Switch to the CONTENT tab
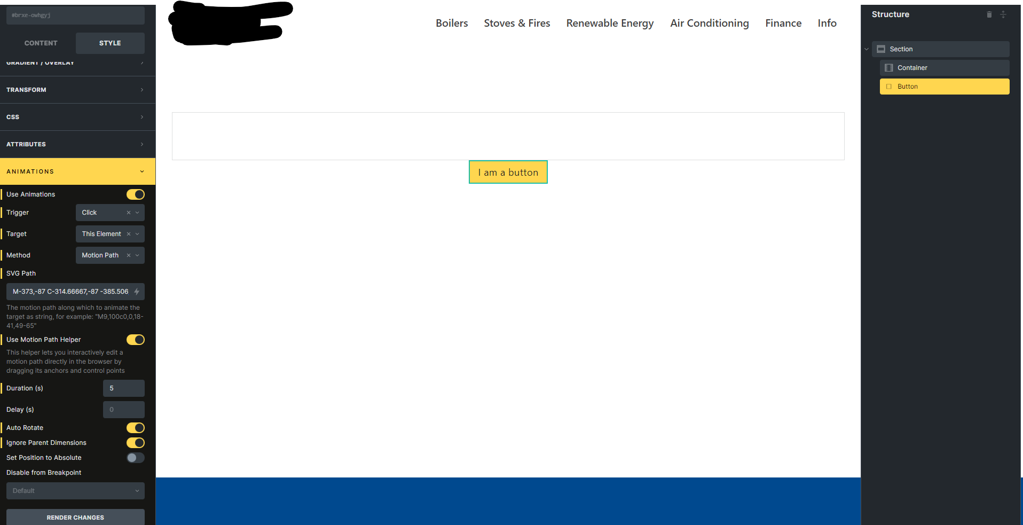 pos(41,43)
